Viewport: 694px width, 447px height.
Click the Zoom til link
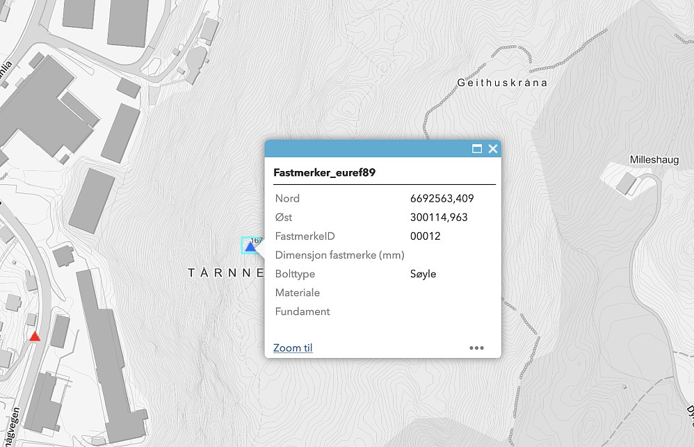pyautogui.click(x=293, y=348)
